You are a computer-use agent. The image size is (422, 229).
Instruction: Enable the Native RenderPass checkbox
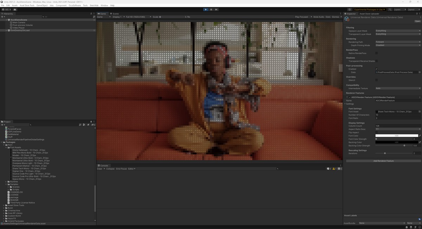tap(376, 53)
